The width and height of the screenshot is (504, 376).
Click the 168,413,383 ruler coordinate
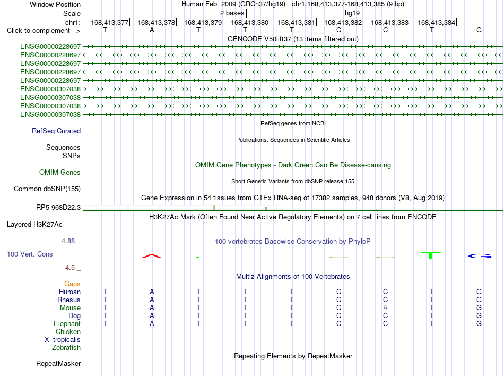390,22
